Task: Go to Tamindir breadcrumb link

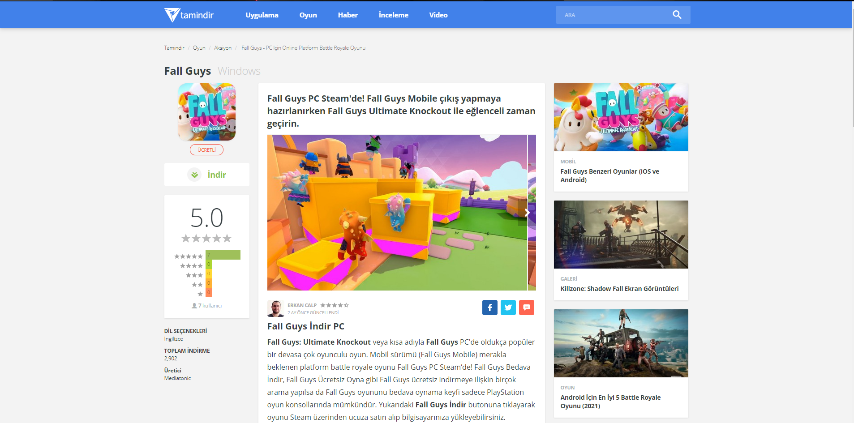Action: click(174, 48)
